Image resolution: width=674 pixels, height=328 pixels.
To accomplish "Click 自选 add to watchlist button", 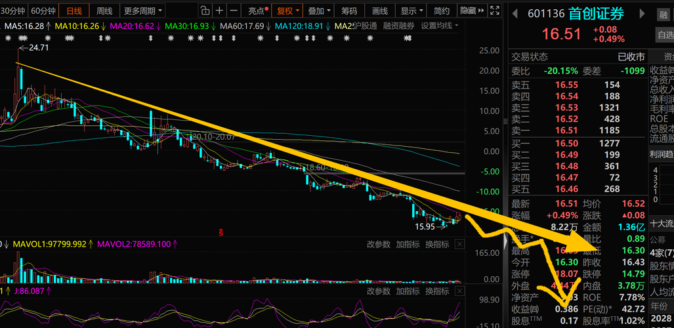I will point(665,34).
